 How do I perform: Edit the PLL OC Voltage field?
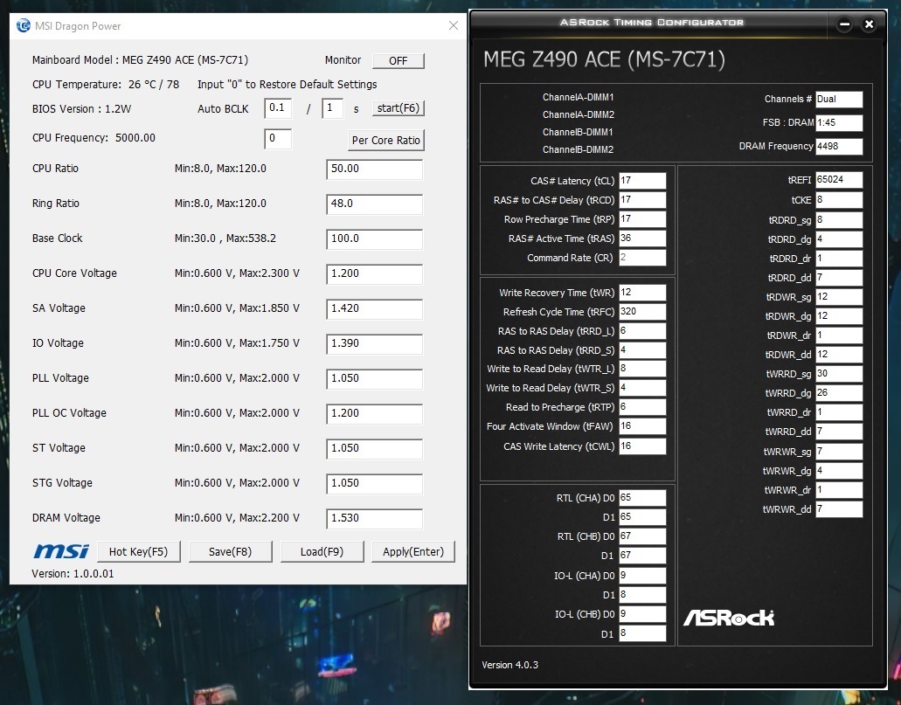click(x=375, y=414)
